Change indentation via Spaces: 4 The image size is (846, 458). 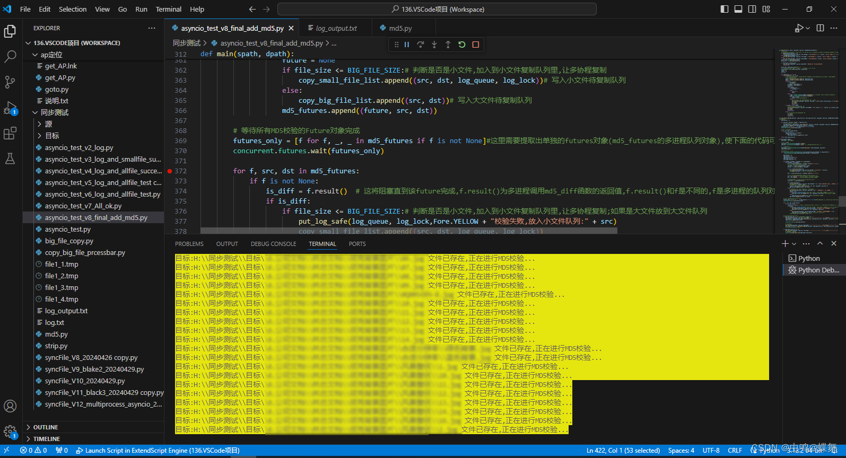(681, 451)
